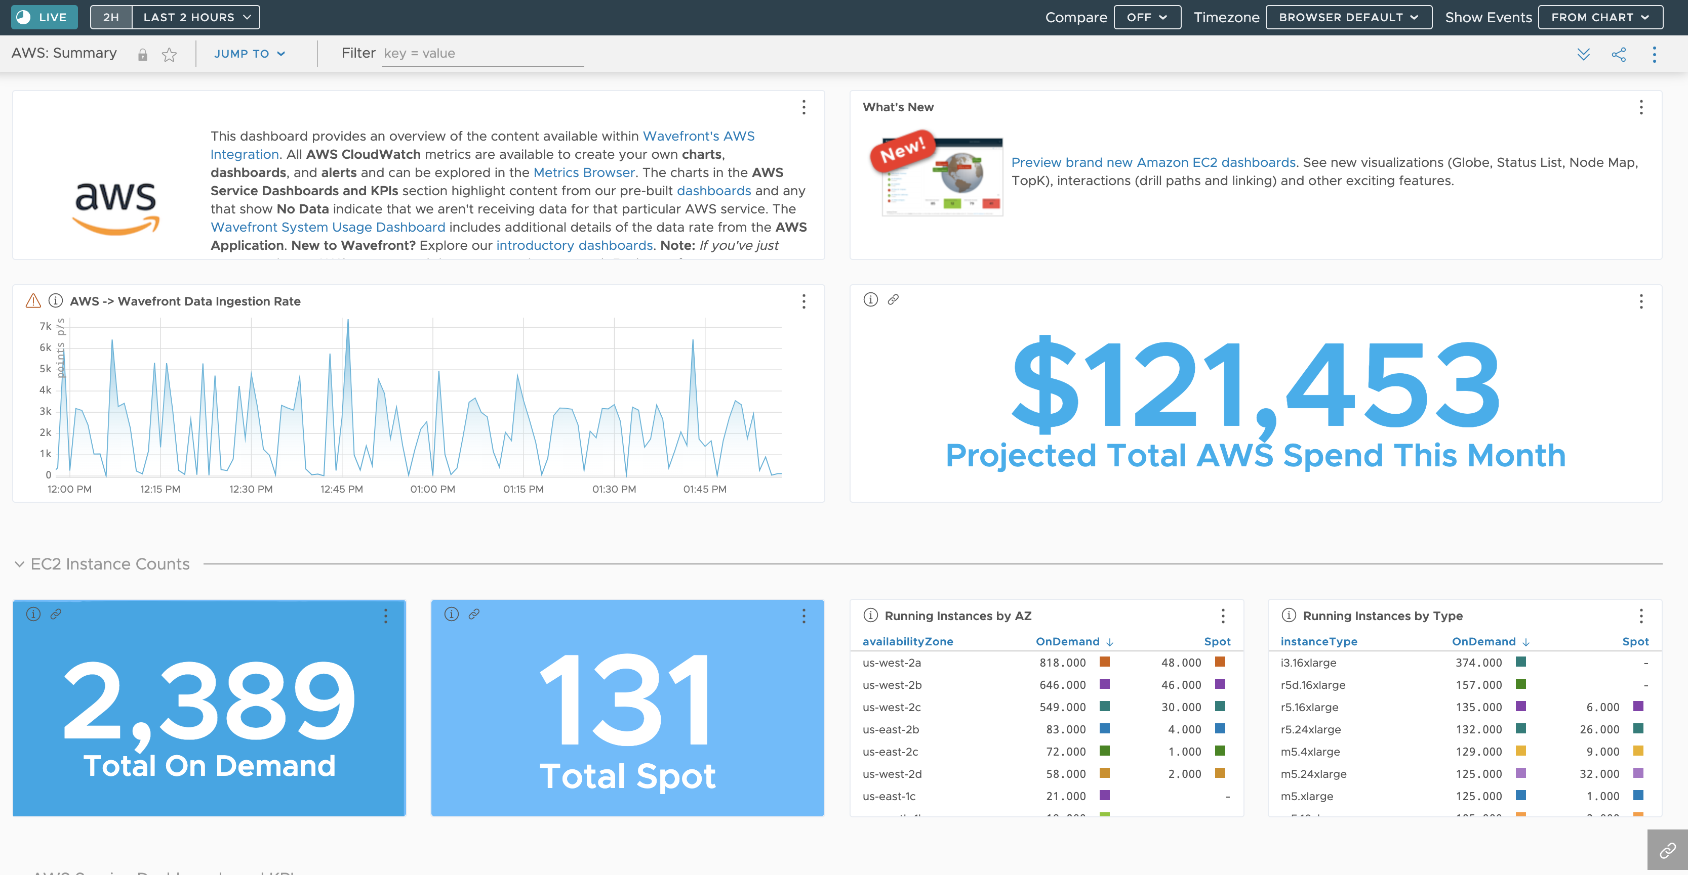Screen dimensions: 1688x875
Task: Favorite dashboard with the star icon
Action: pyautogui.click(x=169, y=55)
